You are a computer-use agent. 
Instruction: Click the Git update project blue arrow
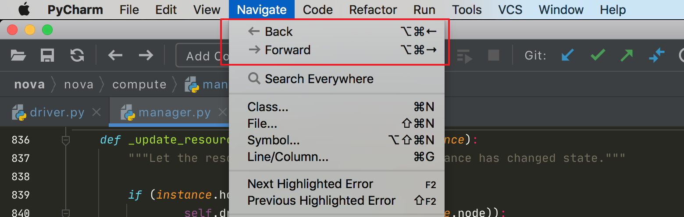[x=568, y=55]
